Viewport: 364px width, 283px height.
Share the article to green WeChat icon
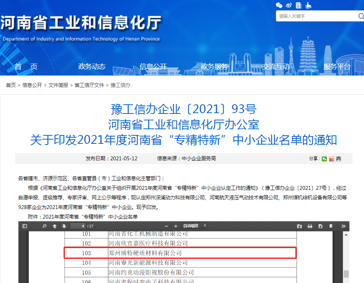coord(325,159)
